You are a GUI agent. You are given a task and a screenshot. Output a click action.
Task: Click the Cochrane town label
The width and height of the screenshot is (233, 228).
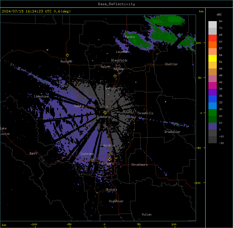(x=87, y=154)
